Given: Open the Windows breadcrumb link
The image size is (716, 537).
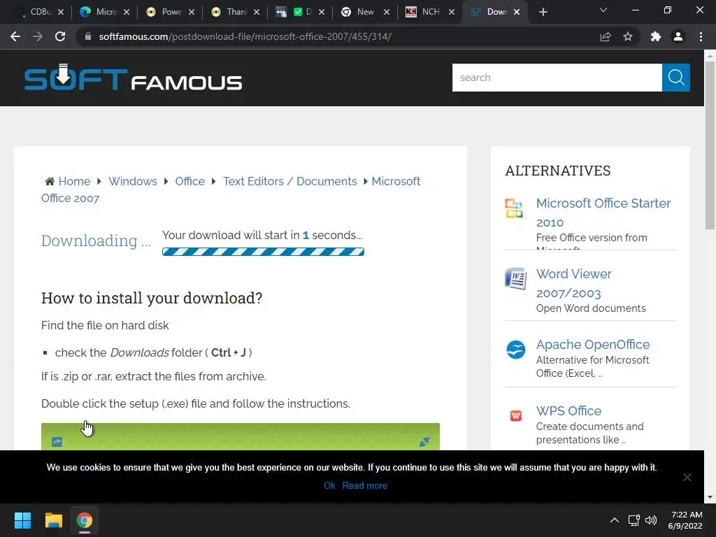Looking at the screenshot, I should coord(132,181).
